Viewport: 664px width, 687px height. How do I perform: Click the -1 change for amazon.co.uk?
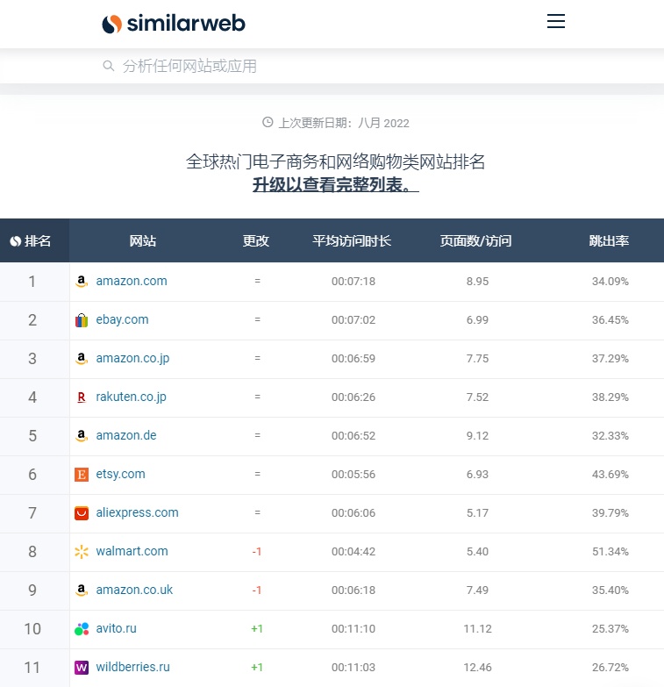257,590
